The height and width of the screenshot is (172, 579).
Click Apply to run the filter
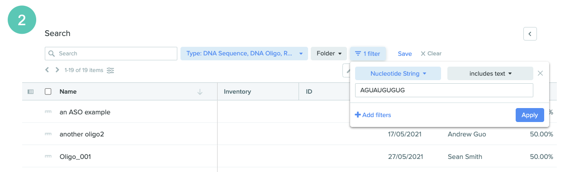tap(530, 115)
